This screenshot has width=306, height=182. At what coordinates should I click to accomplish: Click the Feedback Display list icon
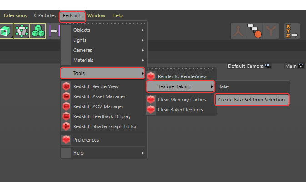[66, 116]
